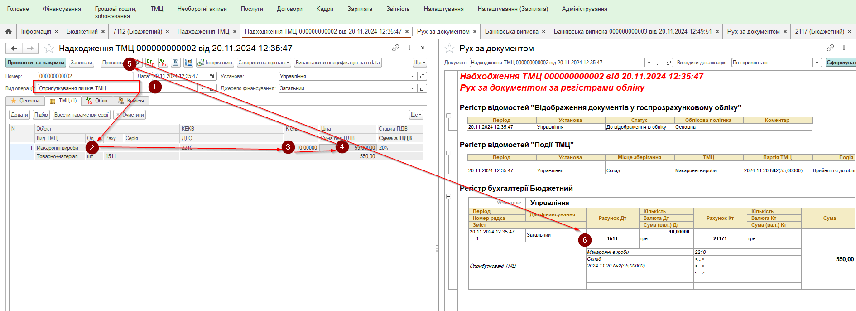Switch to the Облік tab
The height and width of the screenshot is (311, 856).
97,101
